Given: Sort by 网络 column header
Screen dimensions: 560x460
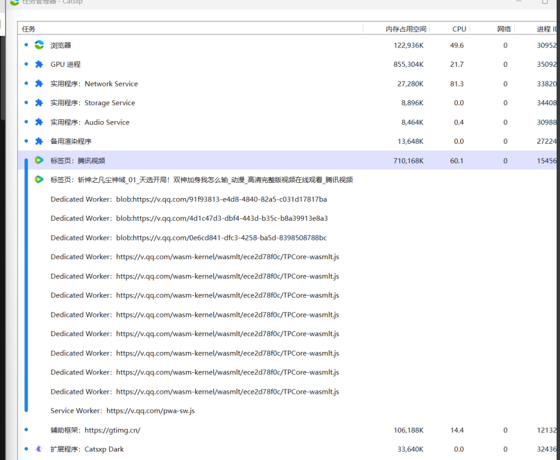Looking at the screenshot, I should tap(504, 29).
